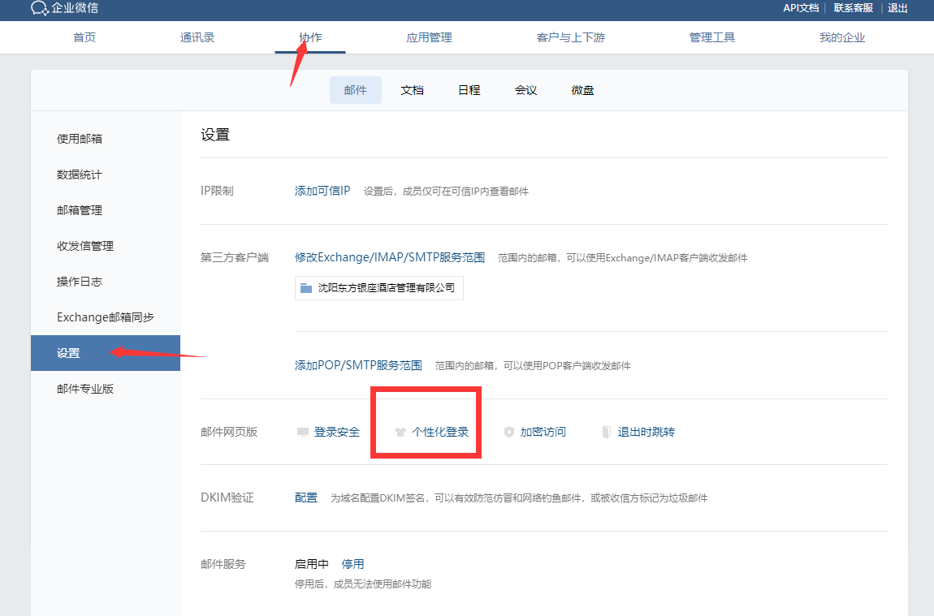Click the 启用中 status text
Screen dimensions: 934x616
pyautogui.click(x=312, y=564)
